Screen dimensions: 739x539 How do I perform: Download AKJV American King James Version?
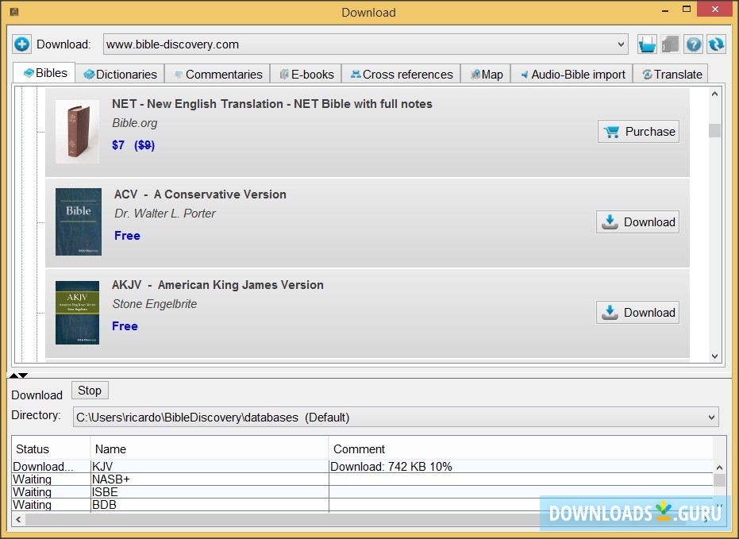637,313
